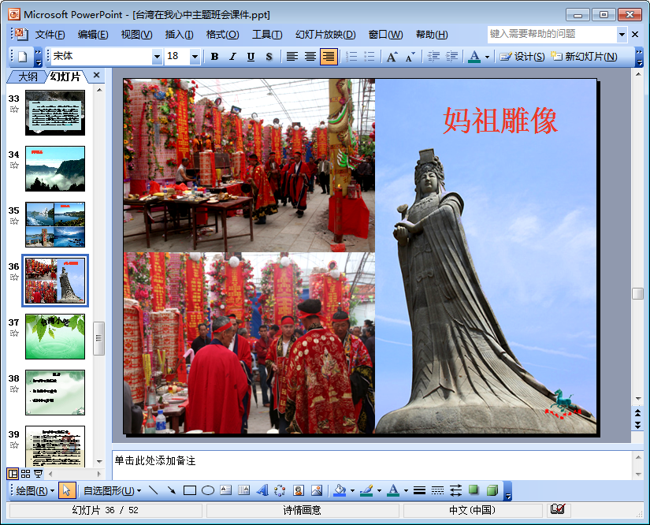Open the font size dropdown
The image size is (650, 525).
point(195,57)
